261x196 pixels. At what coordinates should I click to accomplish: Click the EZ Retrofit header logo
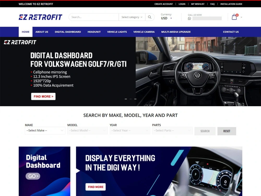pos(40,17)
